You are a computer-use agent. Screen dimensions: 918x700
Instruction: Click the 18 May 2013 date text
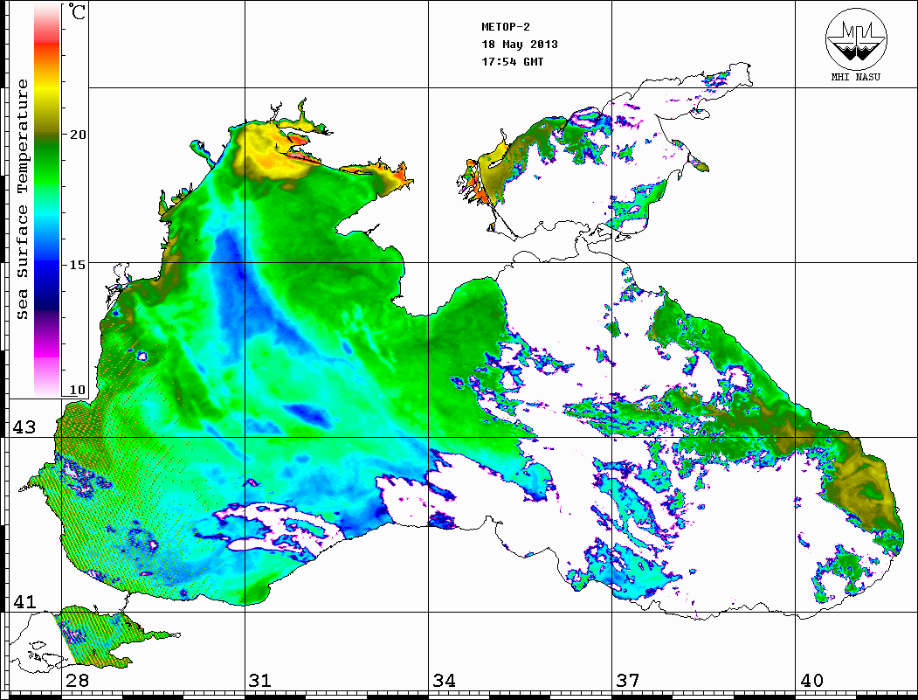pos(520,44)
